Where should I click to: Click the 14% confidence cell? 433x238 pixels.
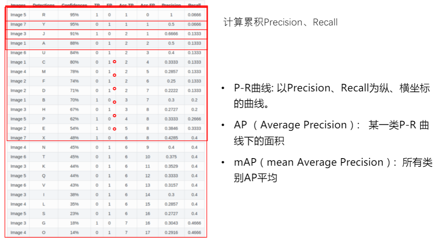(74, 232)
